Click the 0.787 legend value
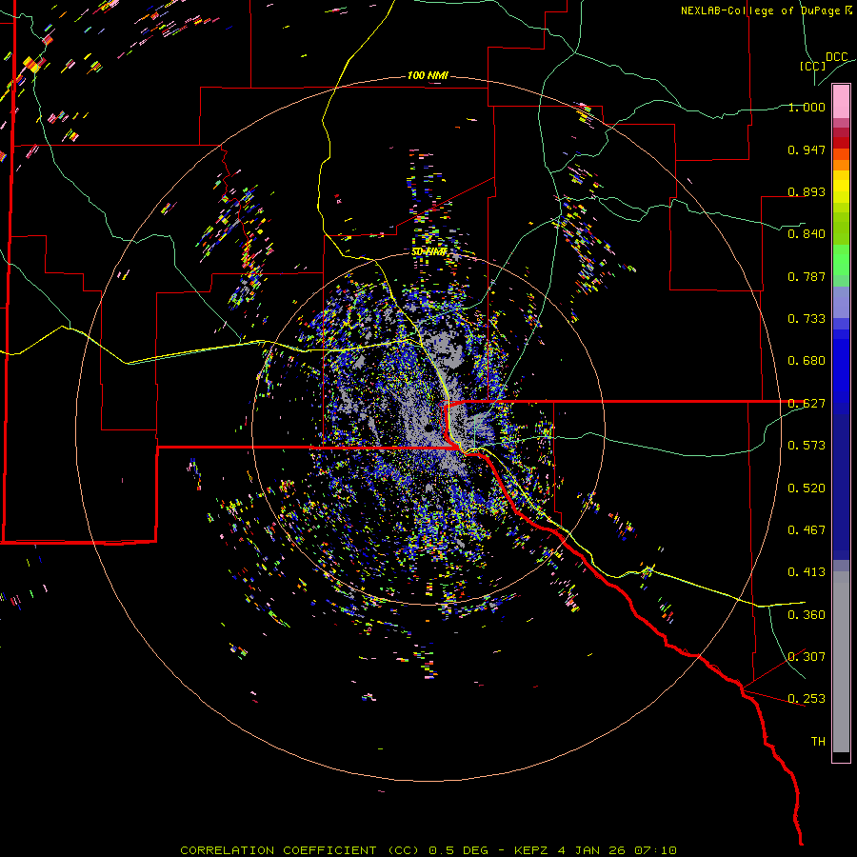Viewport: 857px width, 857px height. (807, 276)
